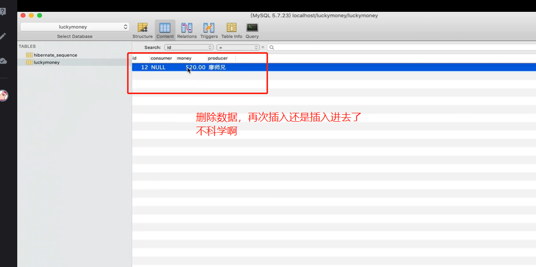Click the cloud icon in the dark sidebar
Screen dimensions: 536x267
pos(3,61)
